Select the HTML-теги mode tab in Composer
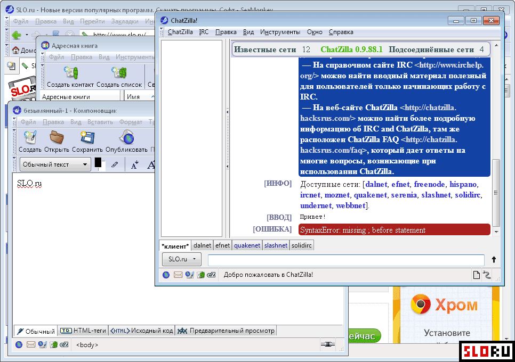Viewport: 515px width, 362px height. (x=83, y=331)
